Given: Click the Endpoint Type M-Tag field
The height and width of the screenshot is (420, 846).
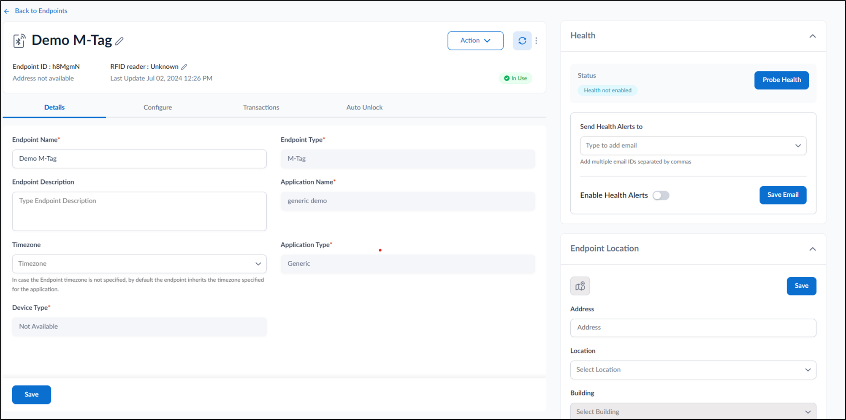Looking at the screenshot, I should pos(408,159).
